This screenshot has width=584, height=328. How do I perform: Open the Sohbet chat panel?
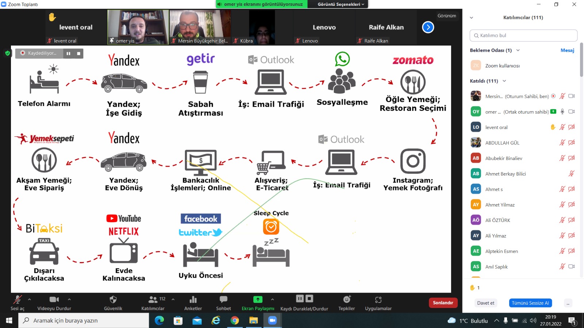tap(223, 300)
